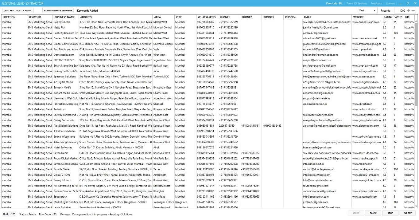Click the EMAIL column header
Viewport: 419px width, 220px height.
pos(308,17)
